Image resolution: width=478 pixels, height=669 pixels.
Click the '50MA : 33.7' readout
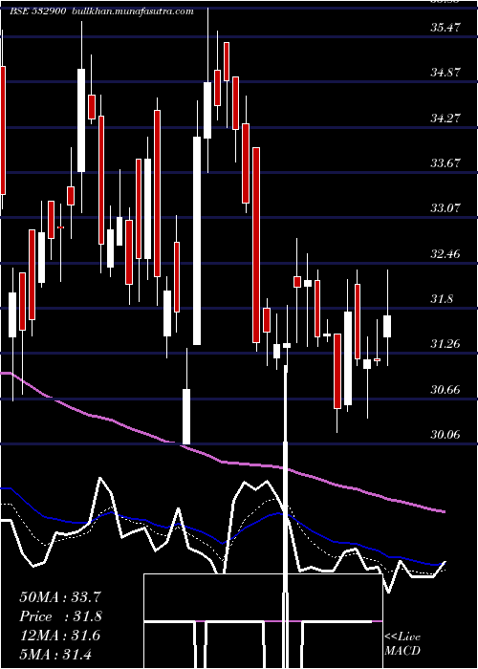(60, 597)
